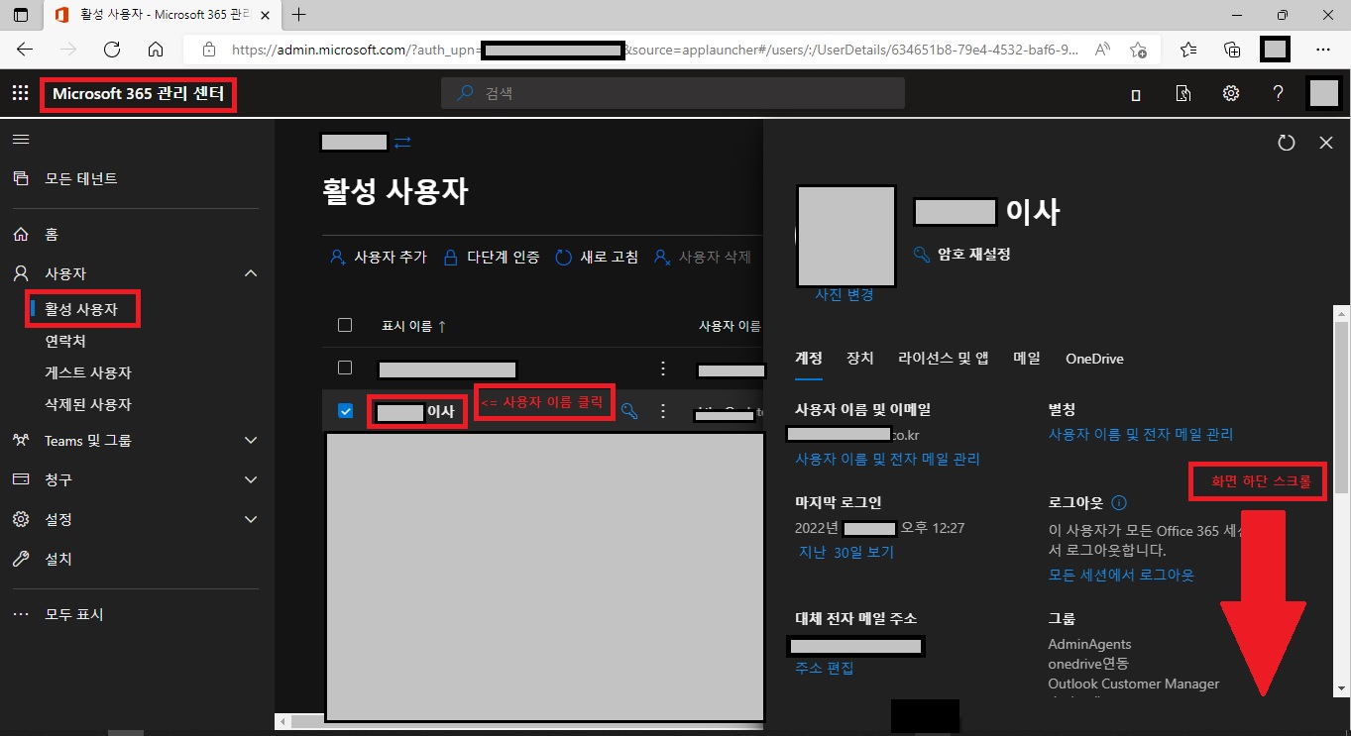Screen dimensions: 1351x736
Task: Click the key icon in selected row
Action: click(629, 410)
